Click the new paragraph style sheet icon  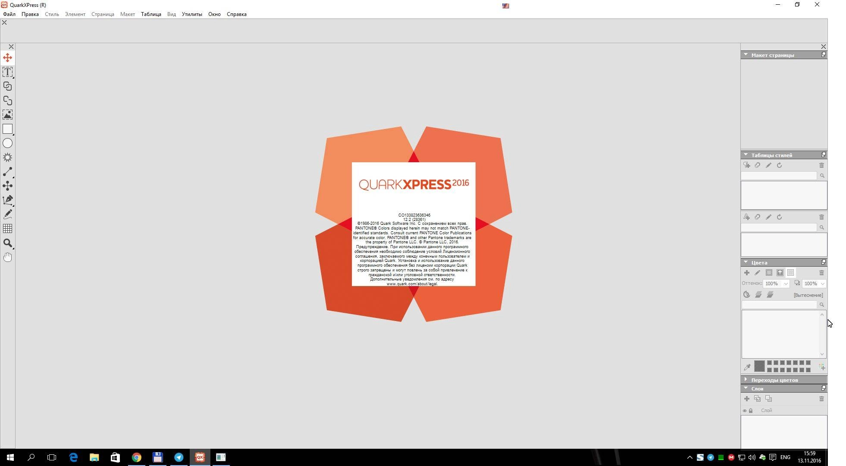click(747, 165)
